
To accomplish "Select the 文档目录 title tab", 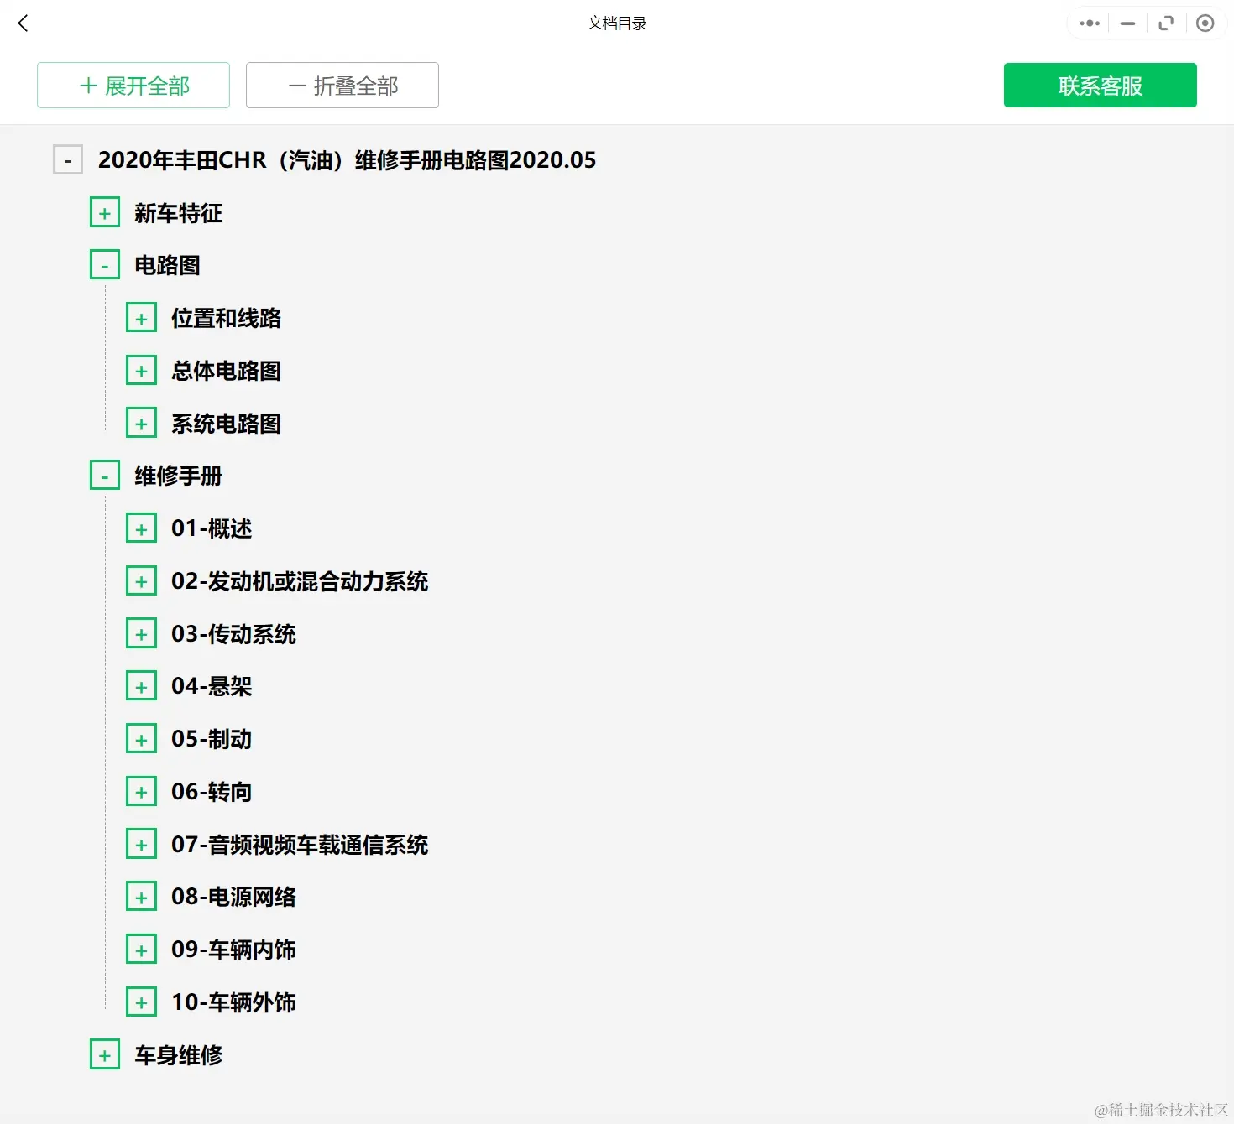I will pos(617,23).
